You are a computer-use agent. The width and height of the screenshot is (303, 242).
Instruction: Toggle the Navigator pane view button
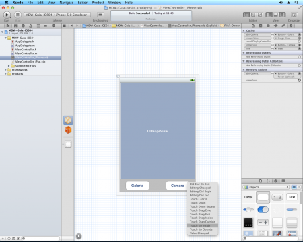click(269, 15)
